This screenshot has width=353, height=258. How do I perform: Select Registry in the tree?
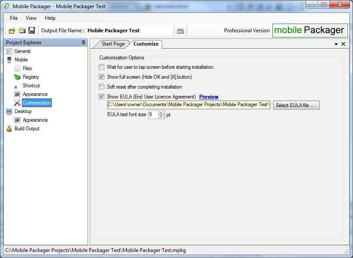tap(31, 77)
